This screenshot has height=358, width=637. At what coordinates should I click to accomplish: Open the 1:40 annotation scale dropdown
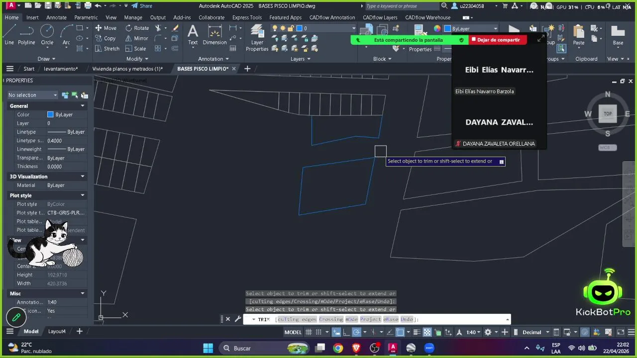coord(474,332)
